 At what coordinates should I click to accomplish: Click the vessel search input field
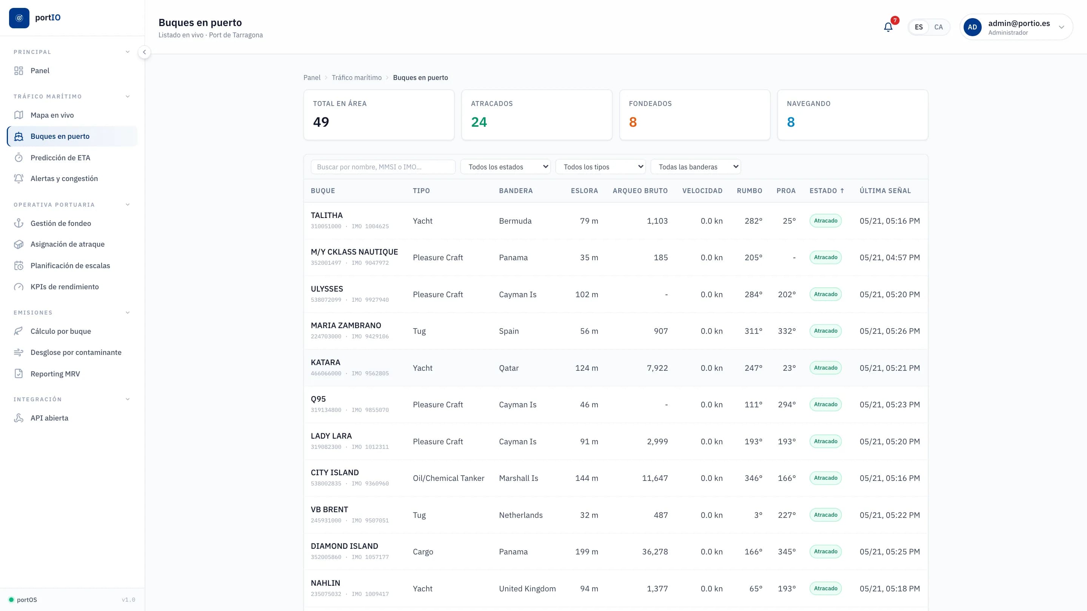383,167
